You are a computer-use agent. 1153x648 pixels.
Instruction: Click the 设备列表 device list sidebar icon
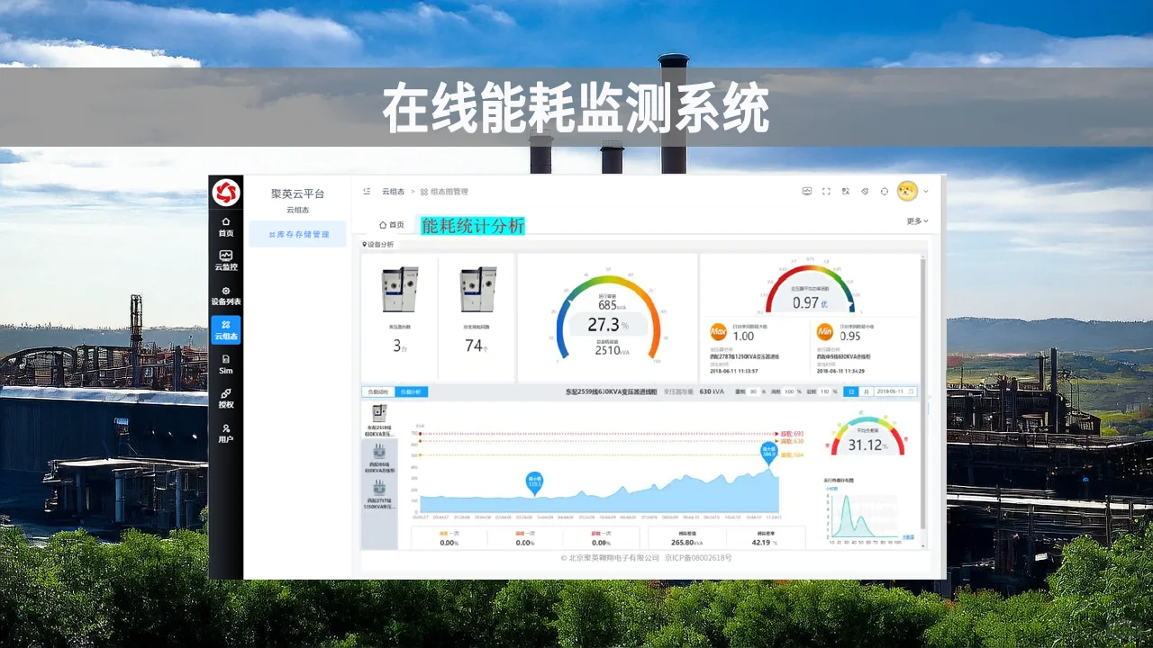point(225,294)
